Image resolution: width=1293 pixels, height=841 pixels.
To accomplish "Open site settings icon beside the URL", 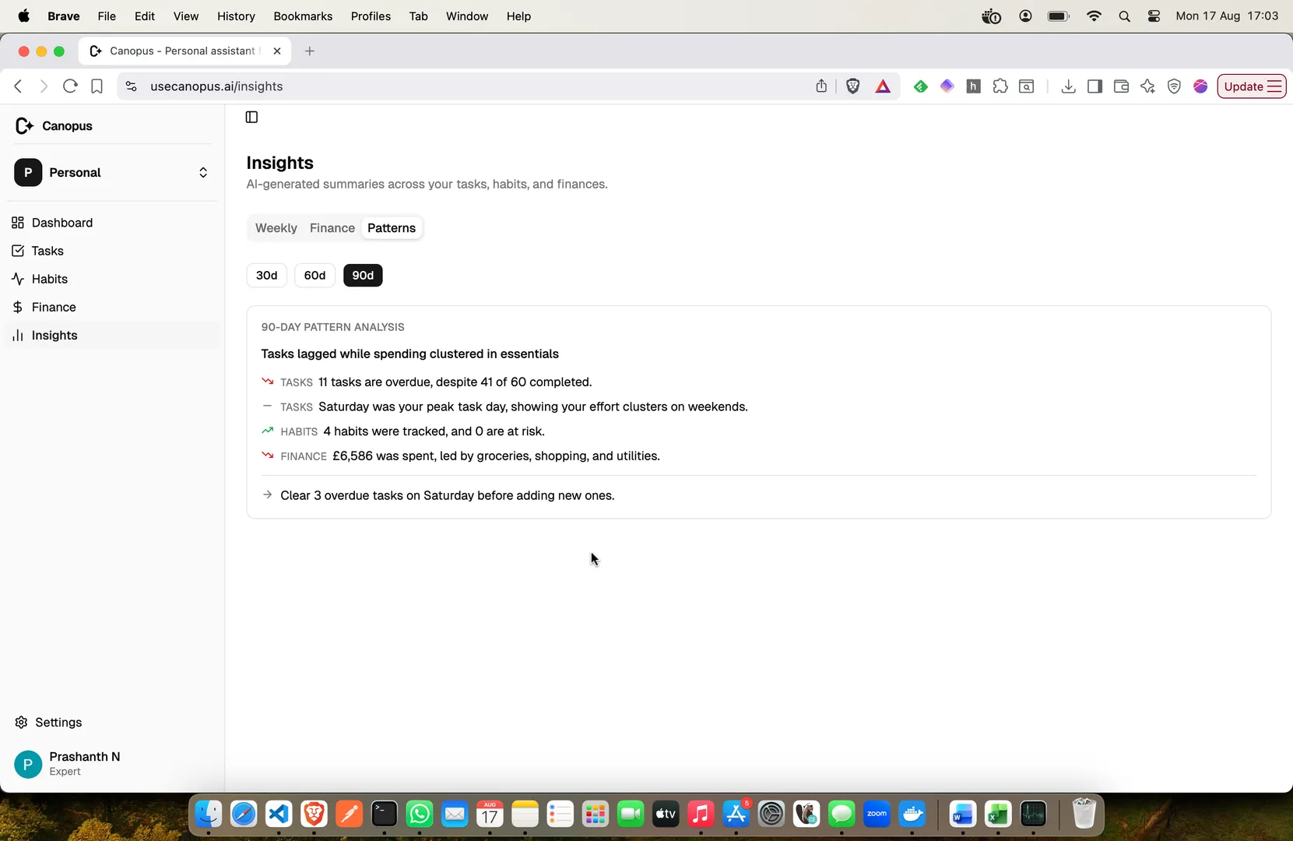I will pos(131,86).
